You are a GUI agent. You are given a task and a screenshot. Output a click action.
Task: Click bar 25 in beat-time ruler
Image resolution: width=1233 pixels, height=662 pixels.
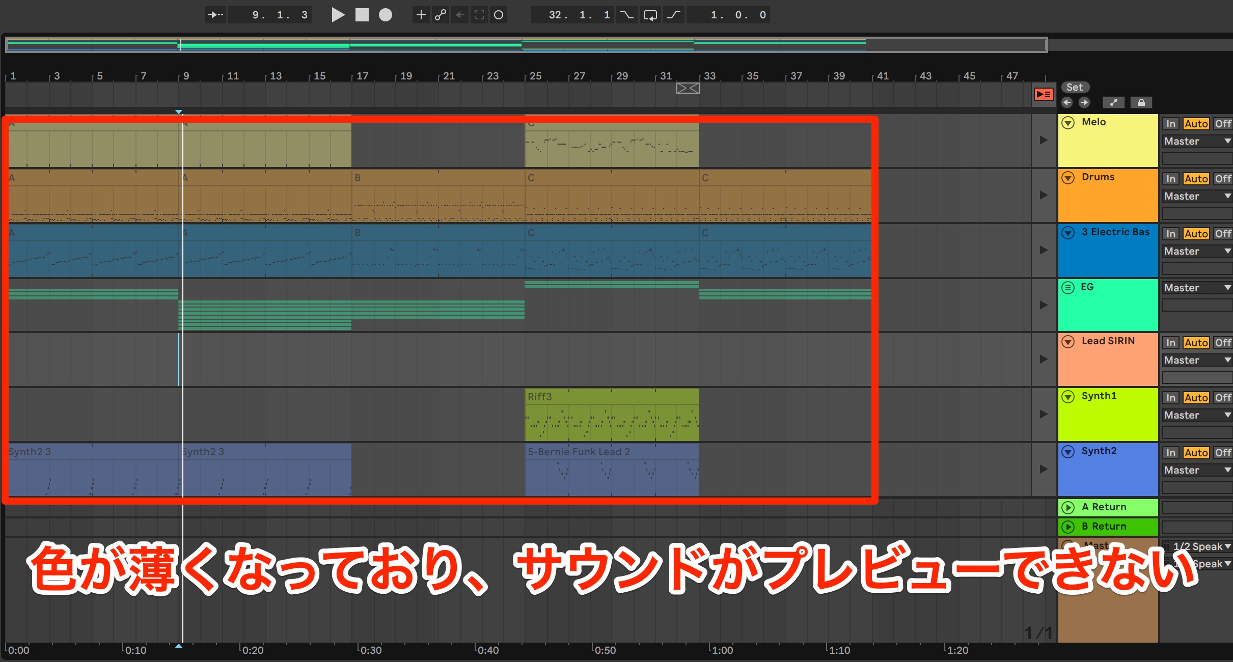point(535,76)
